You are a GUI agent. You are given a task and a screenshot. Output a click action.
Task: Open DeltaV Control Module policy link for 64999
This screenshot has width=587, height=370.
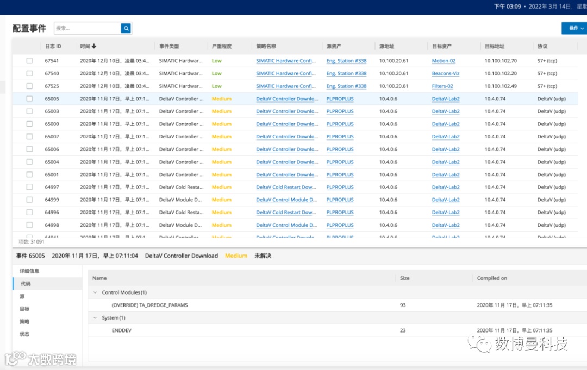coord(286,200)
